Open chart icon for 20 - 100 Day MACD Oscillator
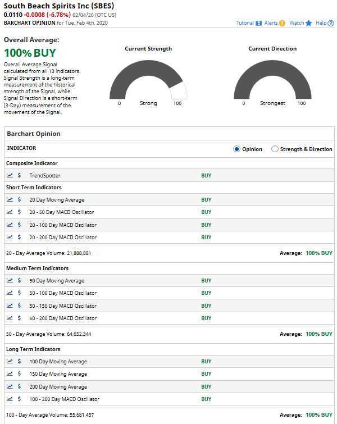 pos(10,225)
